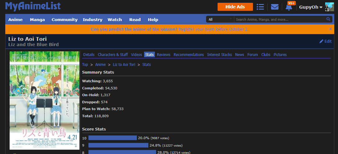This screenshot has height=154, width=338.
Task: Click the user profile avatar
Action: coord(329,7)
